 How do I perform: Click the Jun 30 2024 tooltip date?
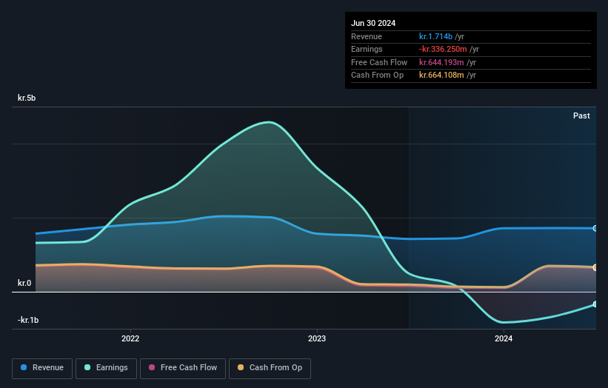point(373,23)
